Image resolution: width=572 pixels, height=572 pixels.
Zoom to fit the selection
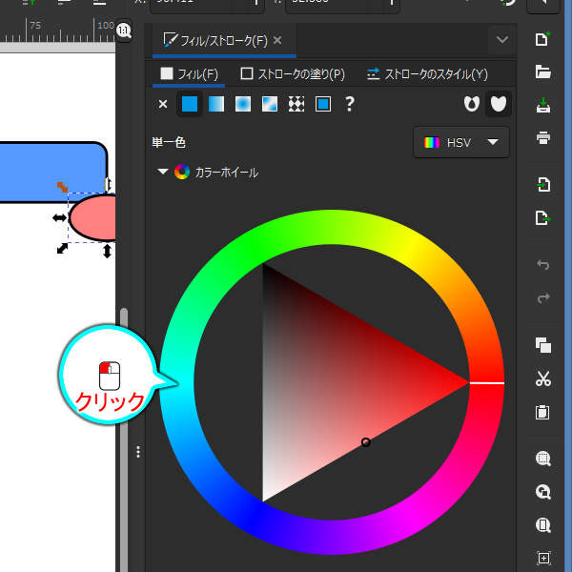pyautogui.click(x=543, y=459)
